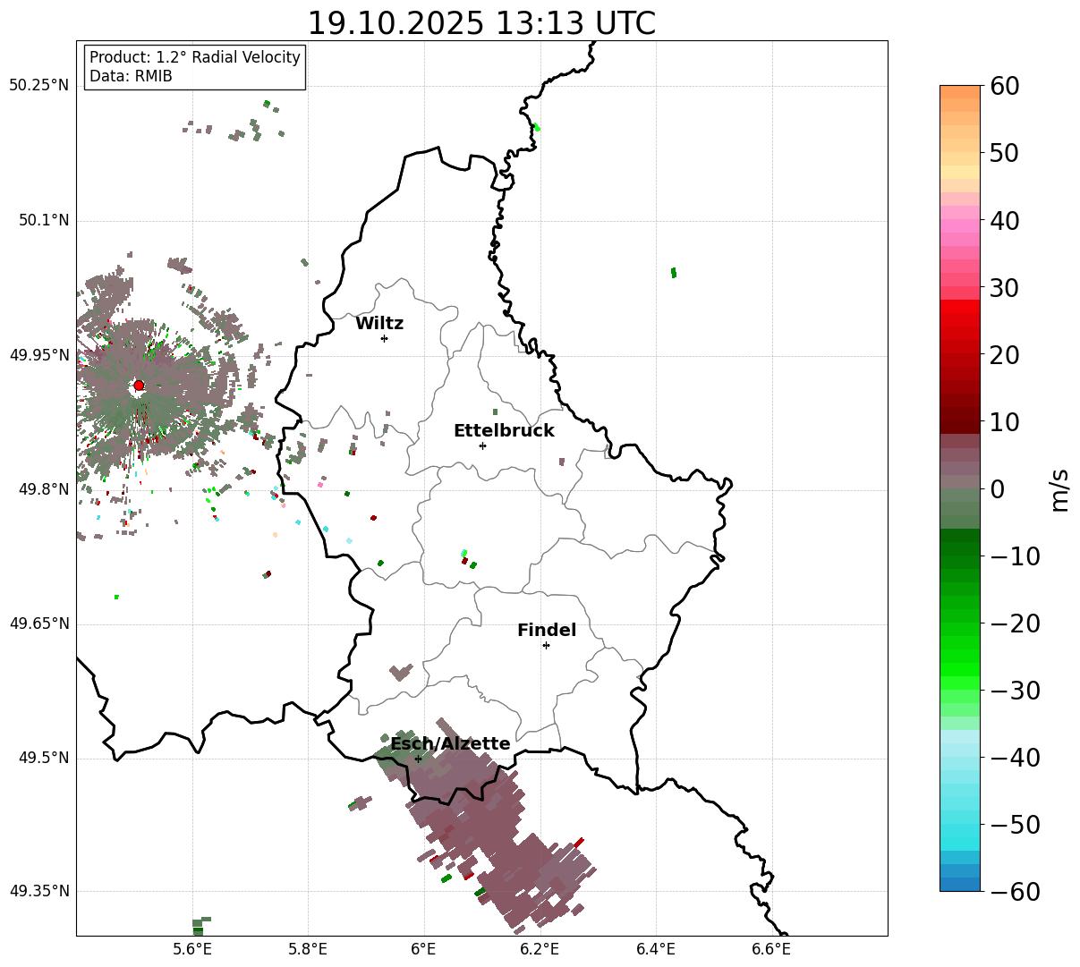
Task: Click the colorbar value 0
Action: coord(998,489)
